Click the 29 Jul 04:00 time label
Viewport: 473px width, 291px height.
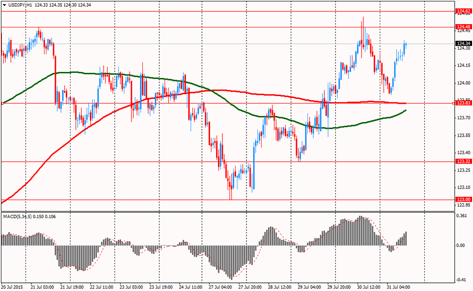point(309,287)
